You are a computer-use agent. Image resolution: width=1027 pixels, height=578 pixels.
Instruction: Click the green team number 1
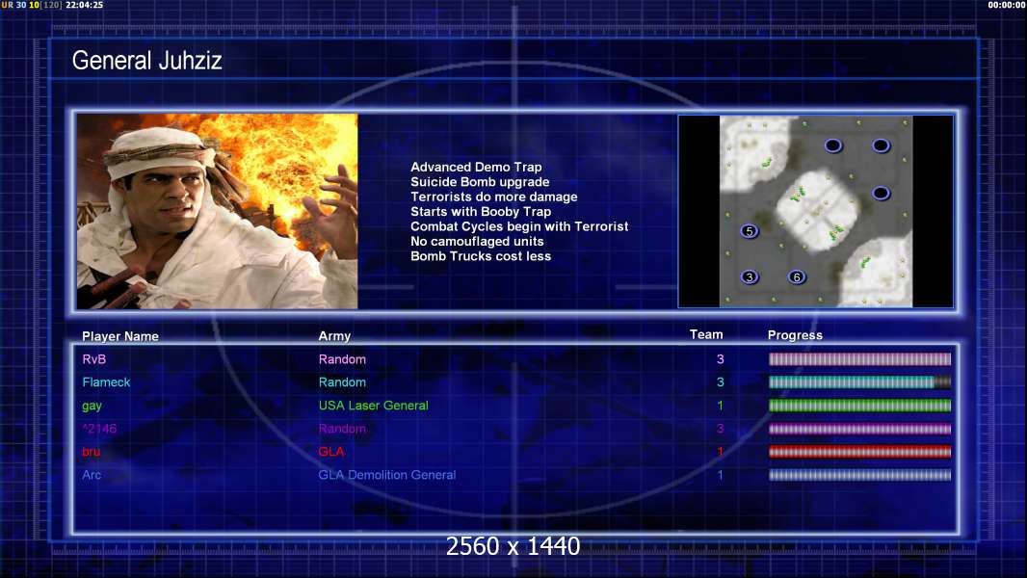point(721,406)
